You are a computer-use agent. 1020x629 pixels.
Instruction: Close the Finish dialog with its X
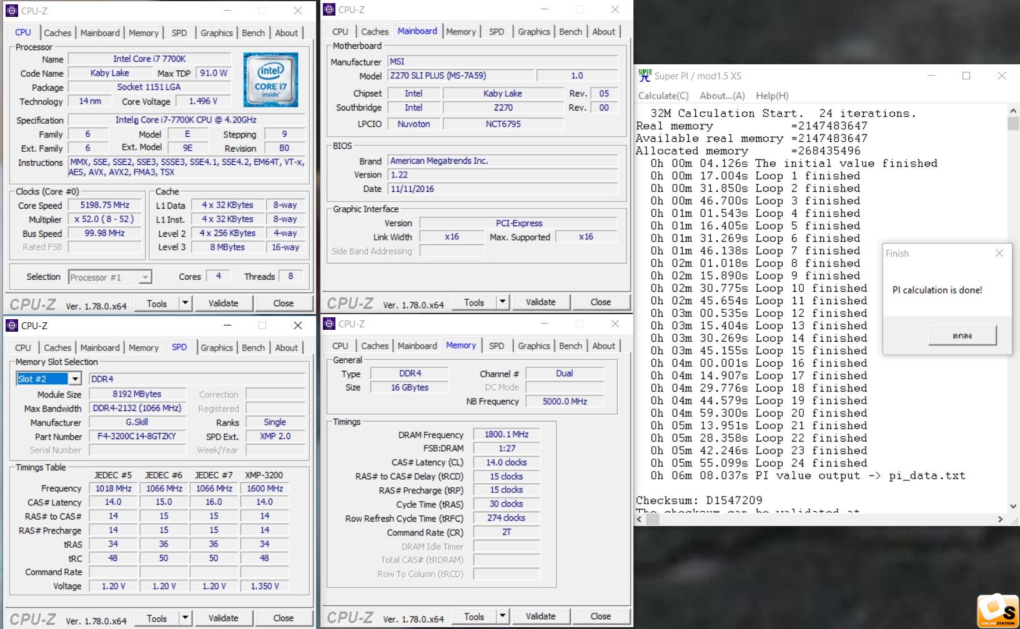coord(999,253)
